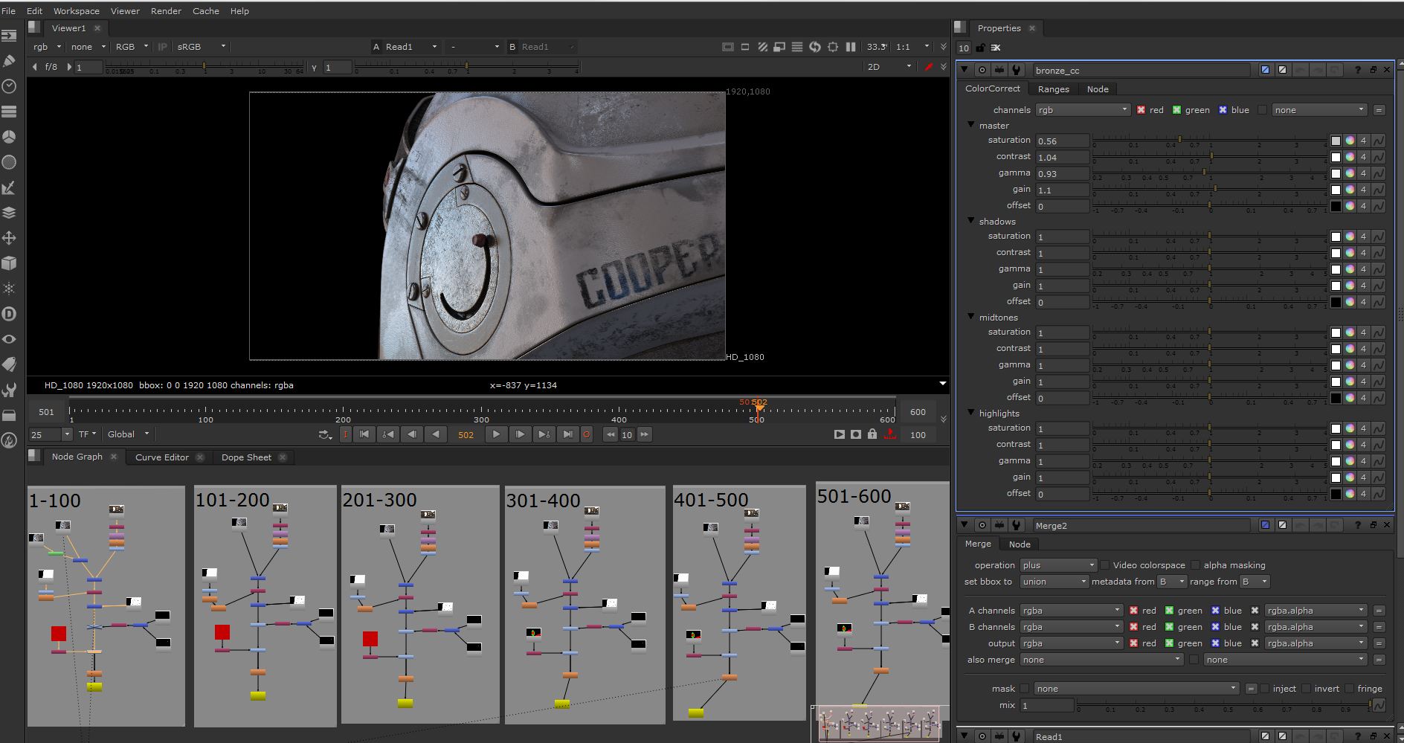Open the Workspace menu
1404x743 pixels.
[x=76, y=11]
